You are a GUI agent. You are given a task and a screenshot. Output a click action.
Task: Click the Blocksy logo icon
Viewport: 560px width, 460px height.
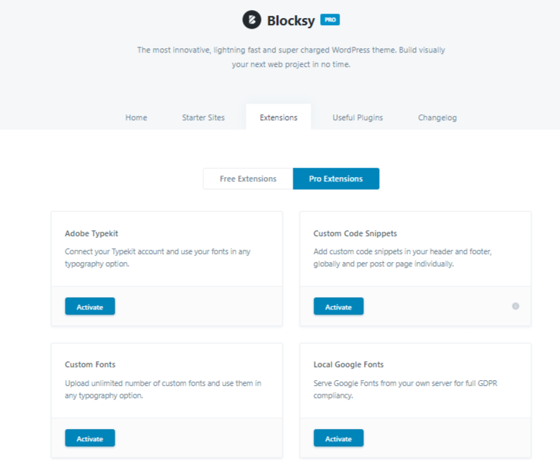[x=252, y=19]
